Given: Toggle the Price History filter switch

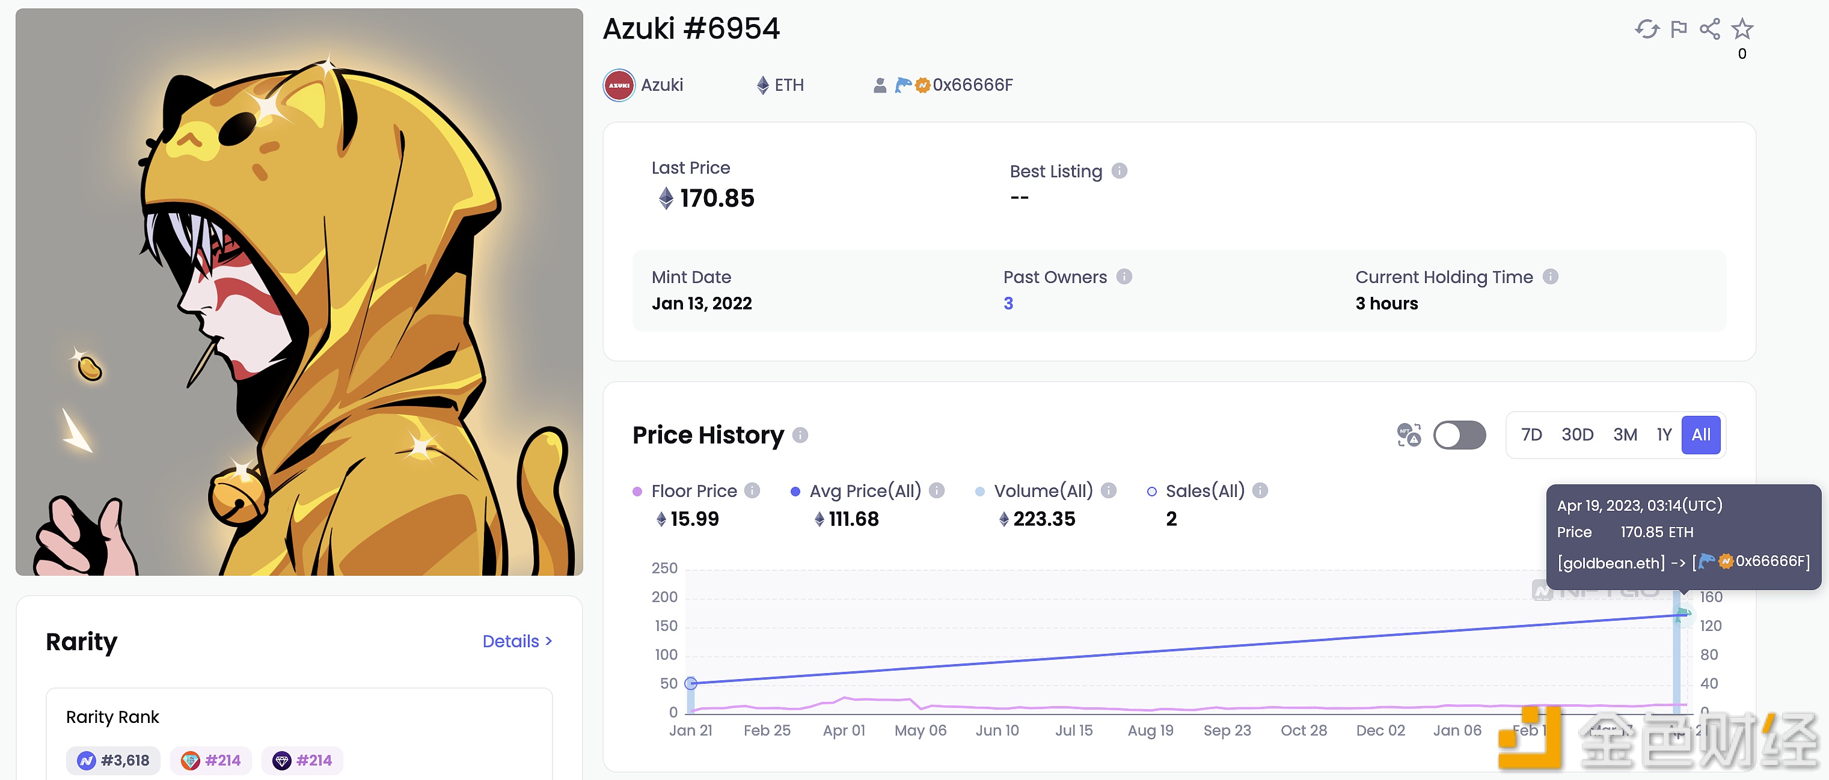Looking at the screenshot, I should point(1459,435).
